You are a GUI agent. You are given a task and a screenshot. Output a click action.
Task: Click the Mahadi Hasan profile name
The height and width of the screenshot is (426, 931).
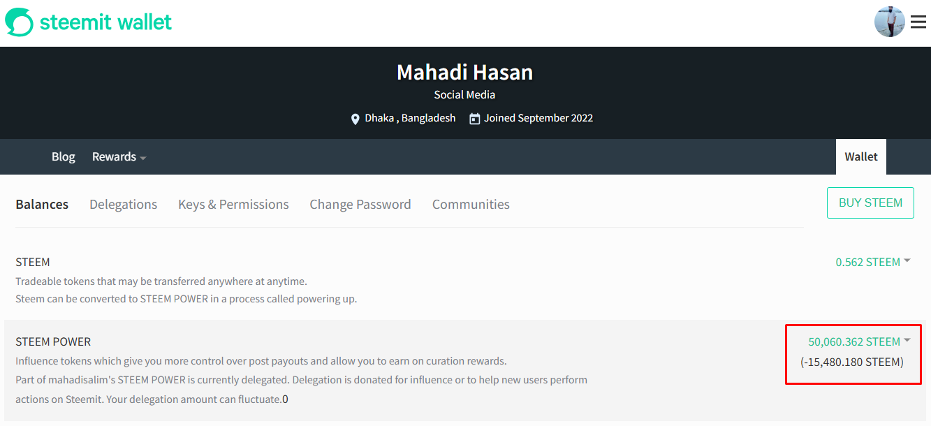point(464,72)
